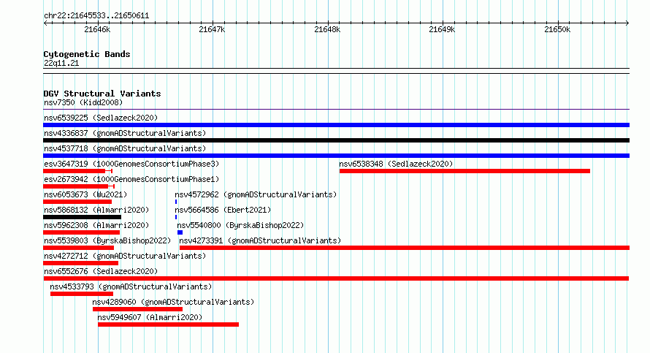Open nsv4289060 gnomAD variant label

coord(173,302)
